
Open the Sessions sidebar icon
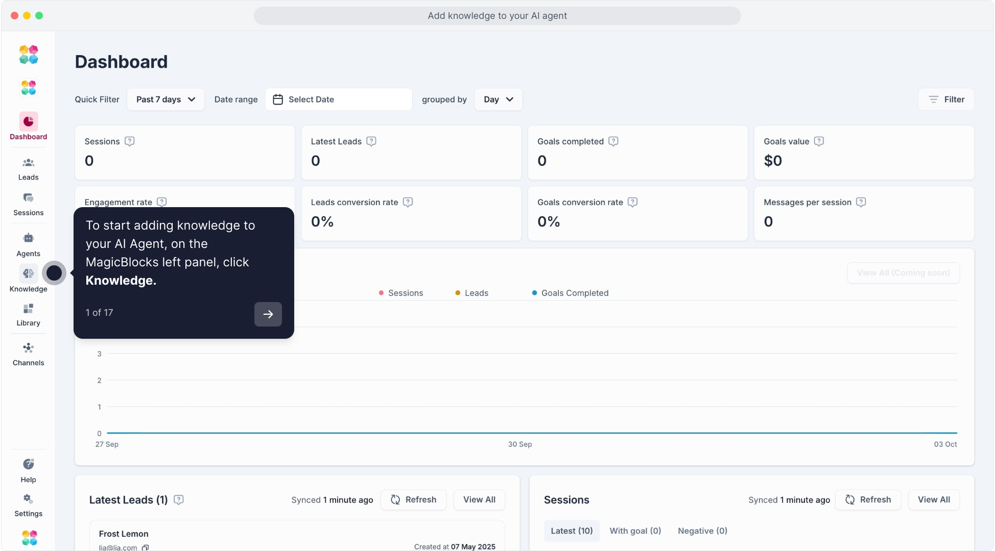click(28, 198)
